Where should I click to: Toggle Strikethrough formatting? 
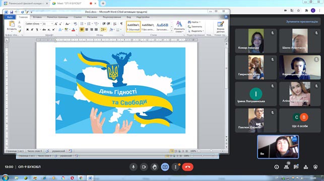click(44, 30)
